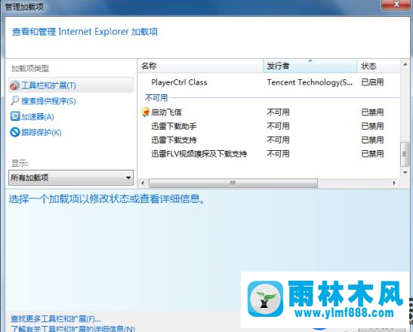Click the 启动飞信 add-on icon
The image size is (413, 332).
tap(145, 112)
